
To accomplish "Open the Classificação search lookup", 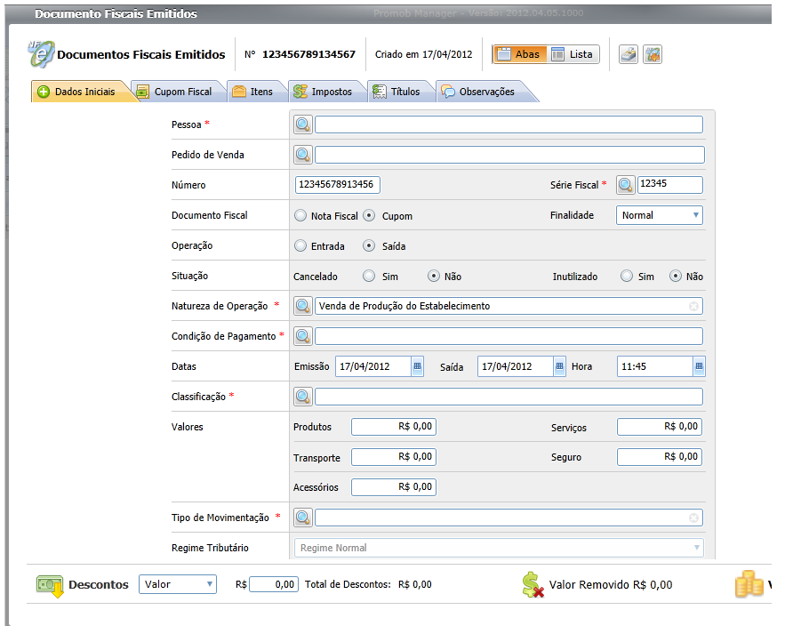I will [303, 397].
